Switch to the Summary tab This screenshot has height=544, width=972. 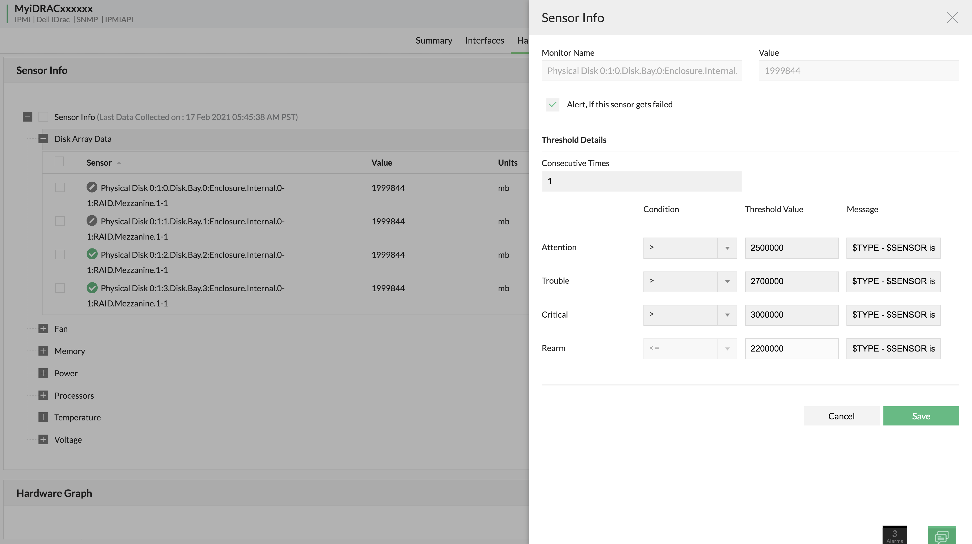(x=434, y=40)
